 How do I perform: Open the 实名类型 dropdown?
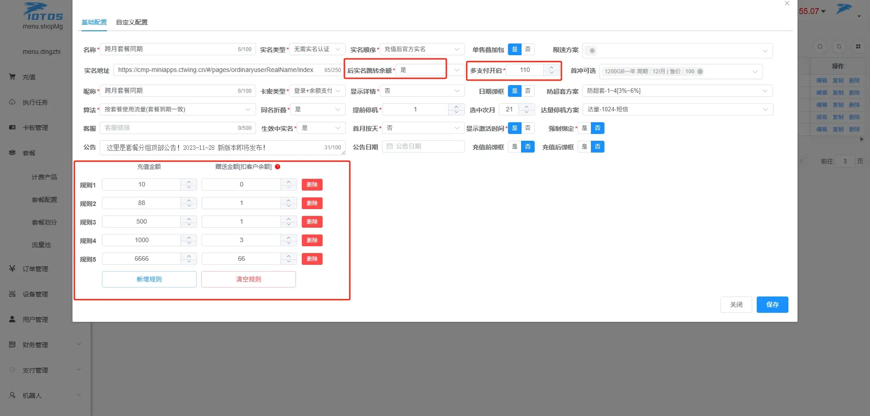click(317, 49)
